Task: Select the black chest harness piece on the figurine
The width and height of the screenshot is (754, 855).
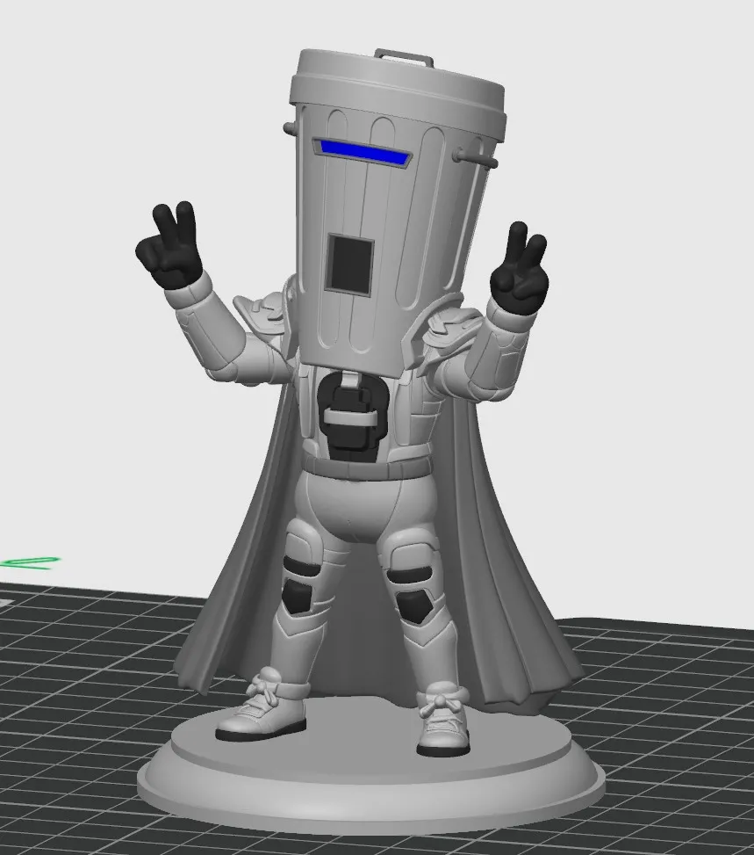Action: (x=354, y=417)
